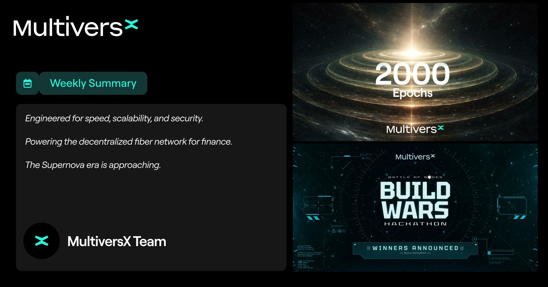
Task: Click the MultiversX Team name
Action: (x=117, y=241)
